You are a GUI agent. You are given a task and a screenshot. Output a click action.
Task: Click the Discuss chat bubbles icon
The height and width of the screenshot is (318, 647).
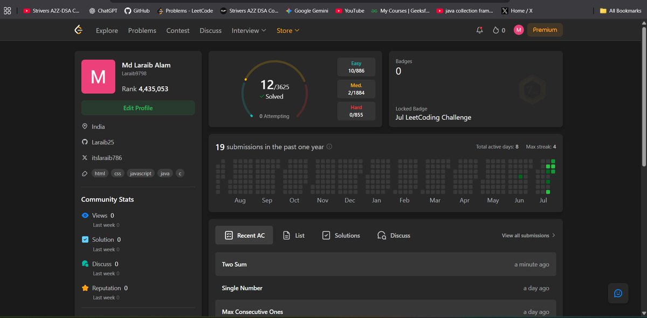pyautogui.click(x=85, y=264)
